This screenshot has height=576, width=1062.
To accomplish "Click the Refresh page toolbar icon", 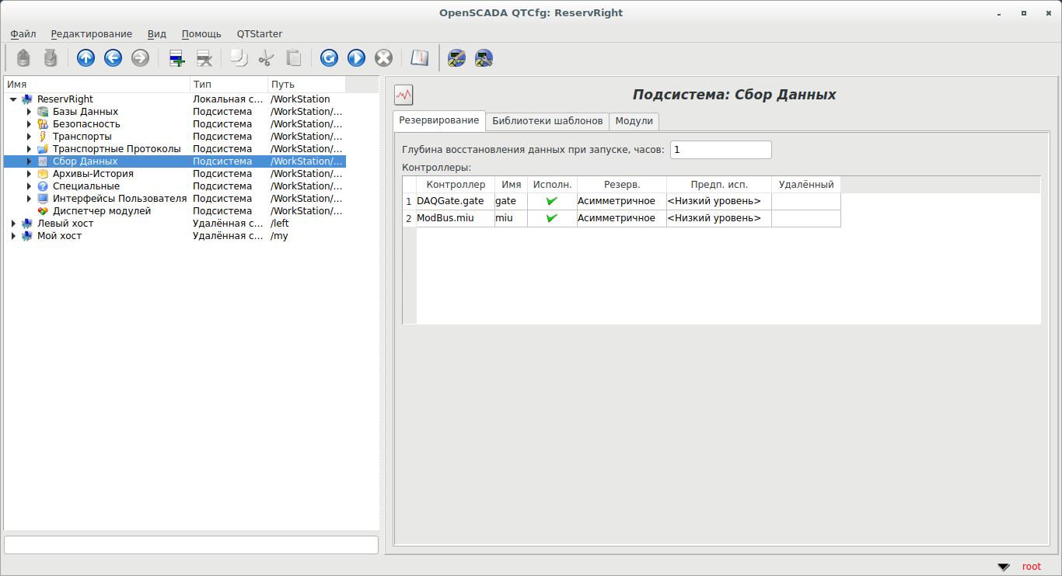I will coord(329,58).
